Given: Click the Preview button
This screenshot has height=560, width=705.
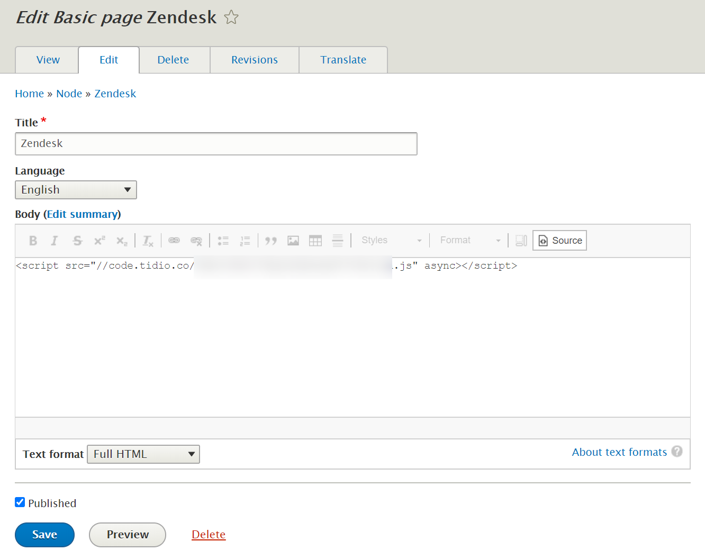Looking at the screenshot, I should (x=128, y=535).
